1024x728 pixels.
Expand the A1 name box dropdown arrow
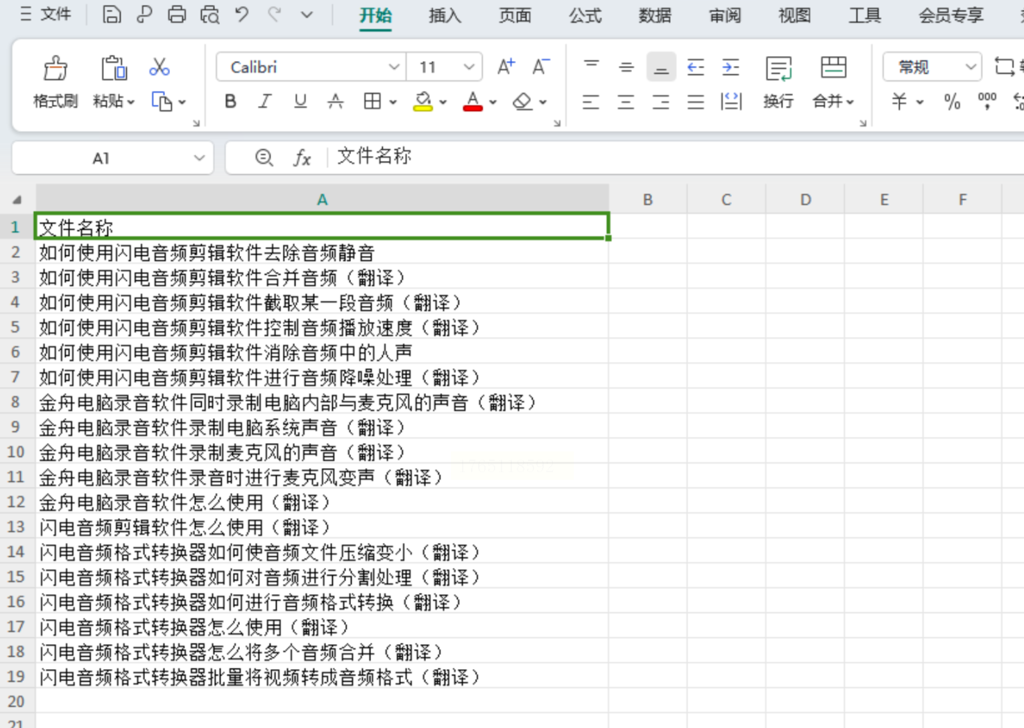199,158
